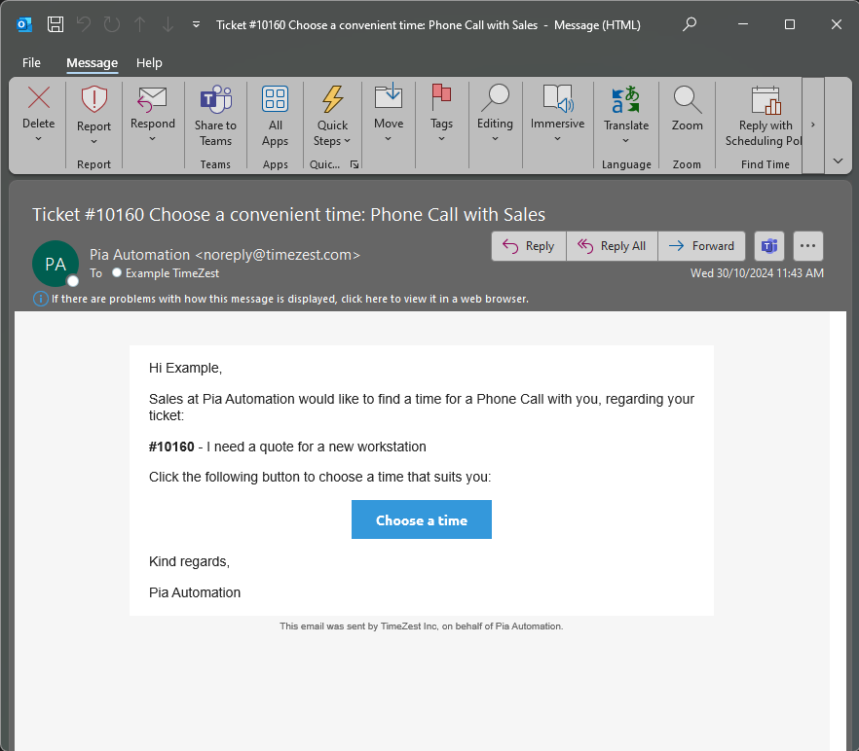
Task: Click Share to Teams icon
Action: 215,99
